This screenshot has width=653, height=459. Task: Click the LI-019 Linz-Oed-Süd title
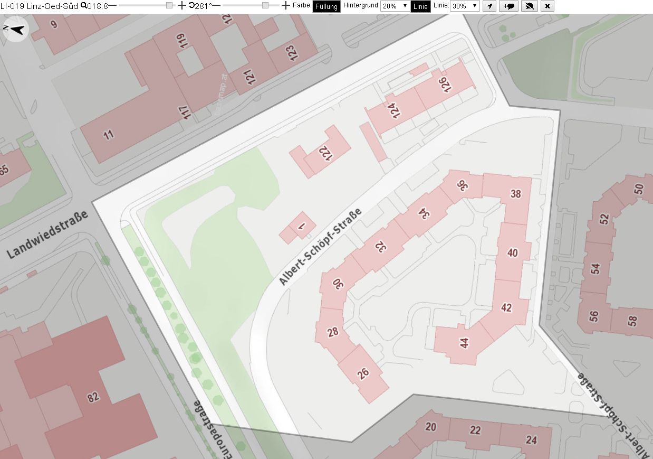coord(40,6)
